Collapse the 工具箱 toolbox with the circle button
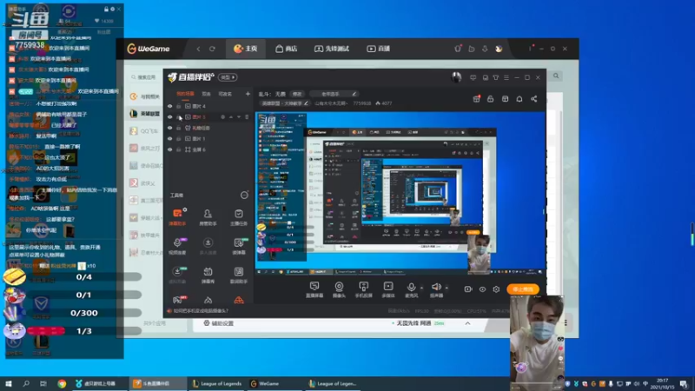 pyautogui.click(x=244, y=195)
